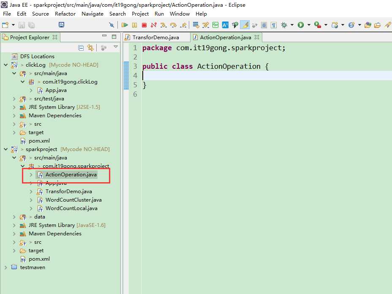Click the green Run button icon
Image resolution: width=392 pixels, height=294 pixels.
pos(301,25)
